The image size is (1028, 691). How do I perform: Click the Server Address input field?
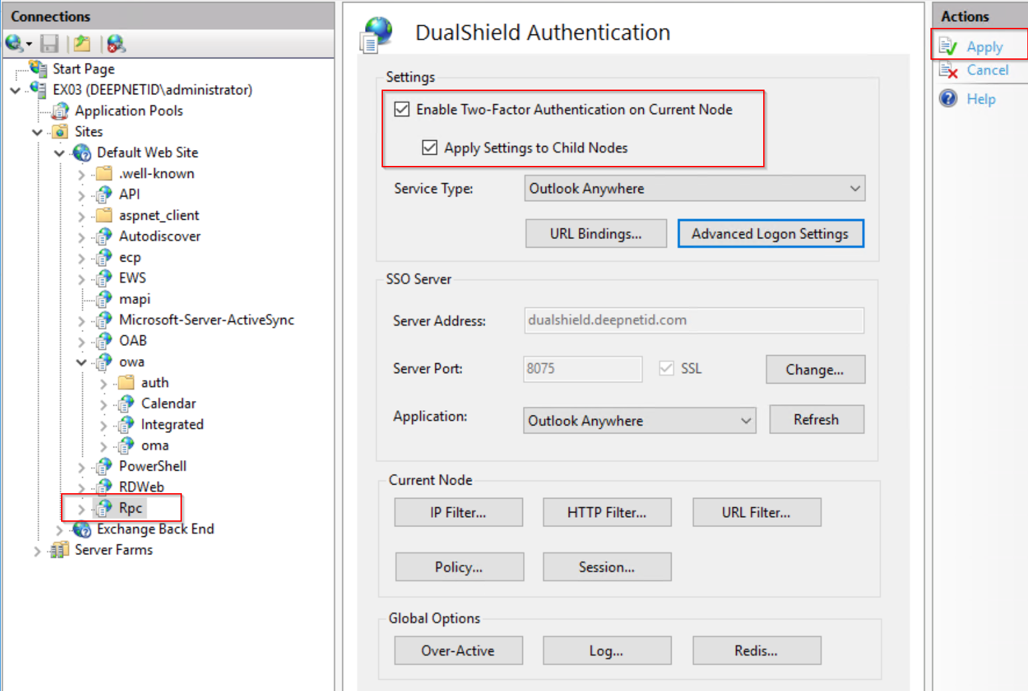(694, 320)
